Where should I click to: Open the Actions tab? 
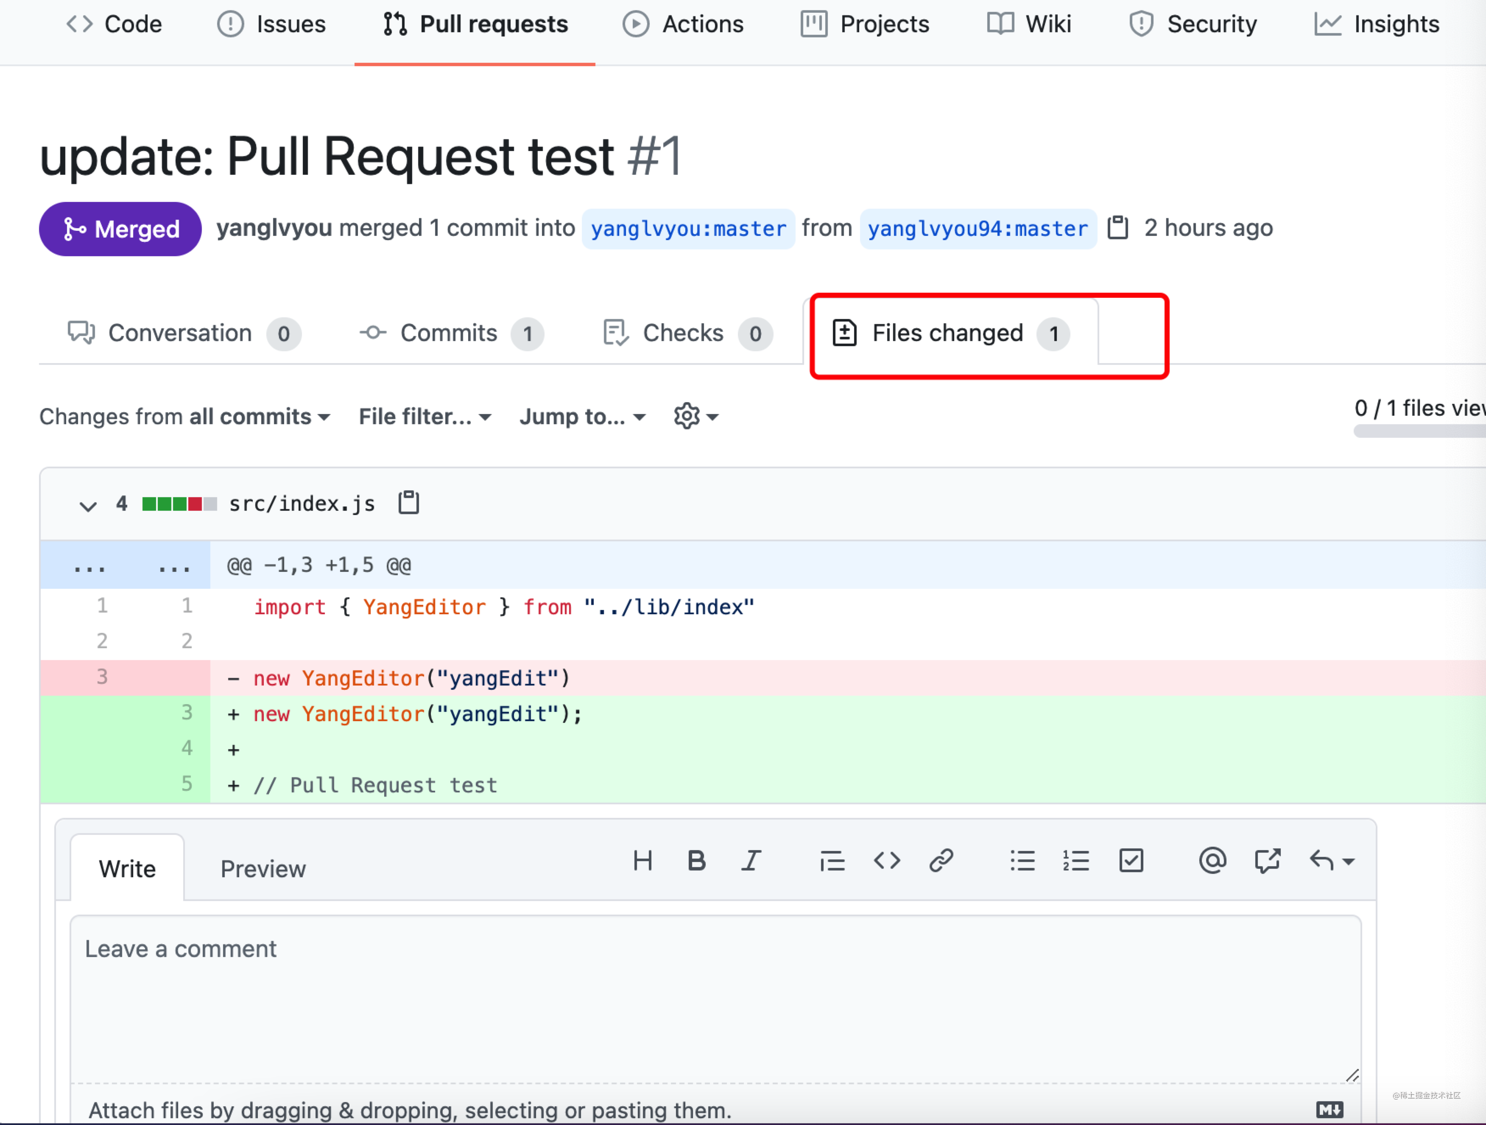[x=682, y=24]
